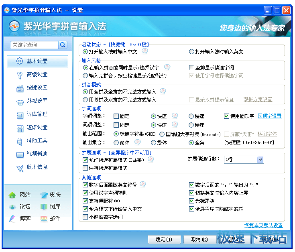Go to 外观设置 page

(37, 101)
